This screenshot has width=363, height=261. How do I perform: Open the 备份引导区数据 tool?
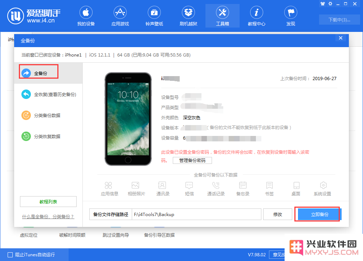click(159, 235)
